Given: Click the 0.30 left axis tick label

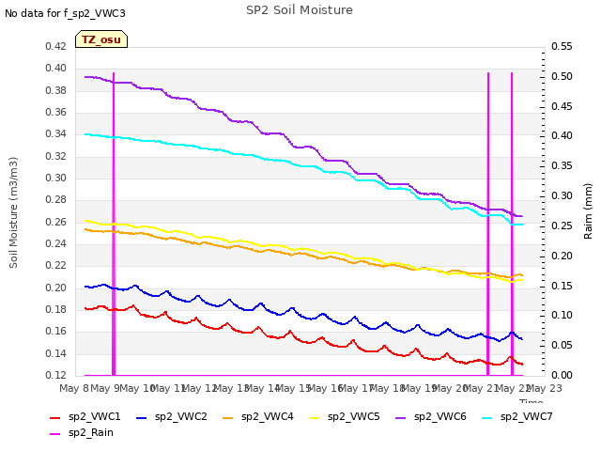Looking at the screenshot, I should 55,178.
